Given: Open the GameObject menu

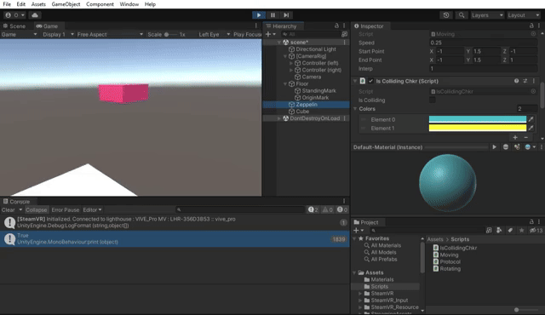Looking at the screenshot, I should click(x=66, y=4).
